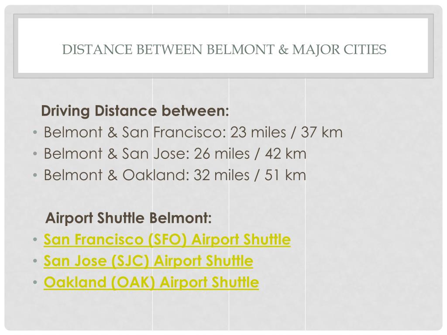Click the bullet before OAK shuttle link
447x335 pixels.
(35, 282)
